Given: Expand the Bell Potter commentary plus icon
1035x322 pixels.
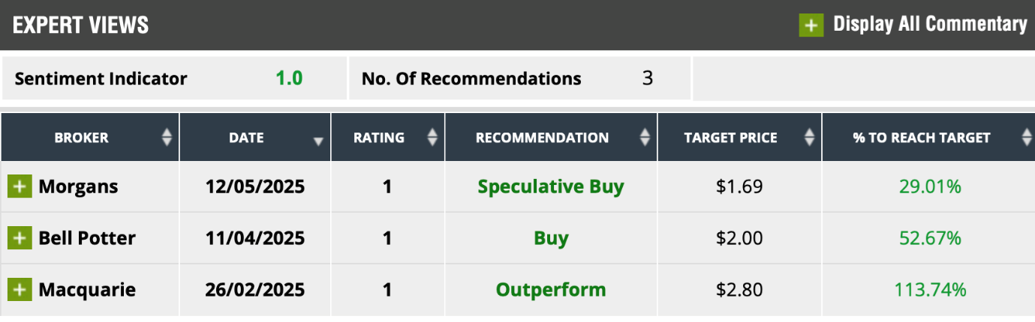Looking at the screenshot, I should [x=20, y=238].
